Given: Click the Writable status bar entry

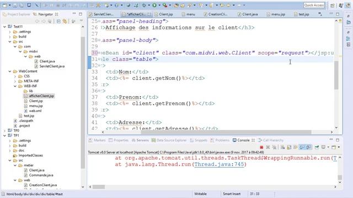Looking at the screenshot, I should pyautogui.click(x=200, y=194).
